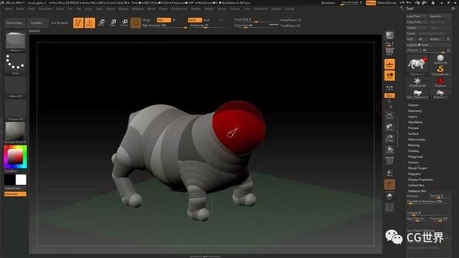
Task: Toggle the Rgb channel button
Action: [x=164, y=20]
